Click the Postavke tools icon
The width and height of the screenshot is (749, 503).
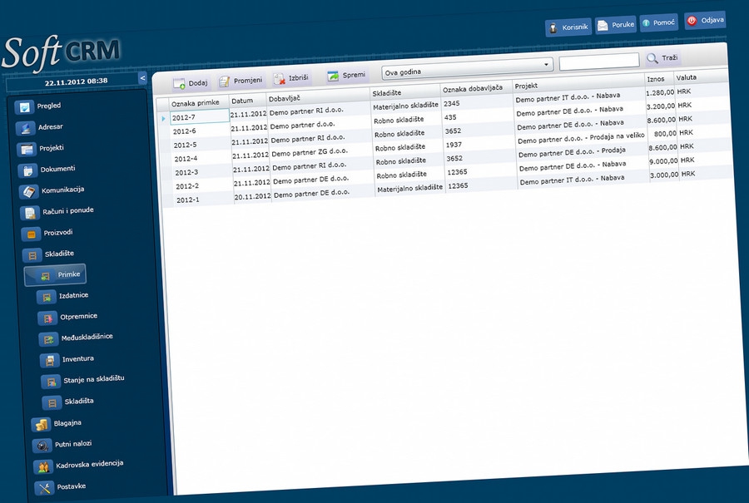[x=44, y=488]
